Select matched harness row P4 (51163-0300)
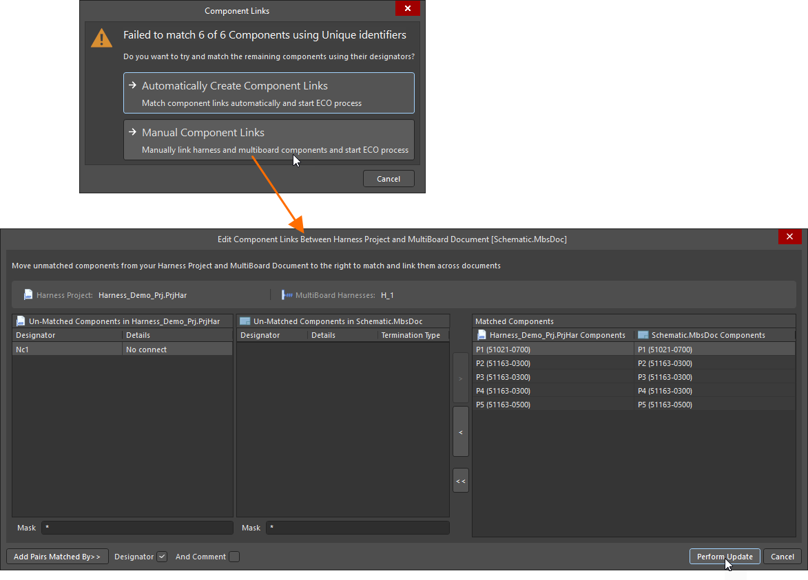 [x=553, y=391]
